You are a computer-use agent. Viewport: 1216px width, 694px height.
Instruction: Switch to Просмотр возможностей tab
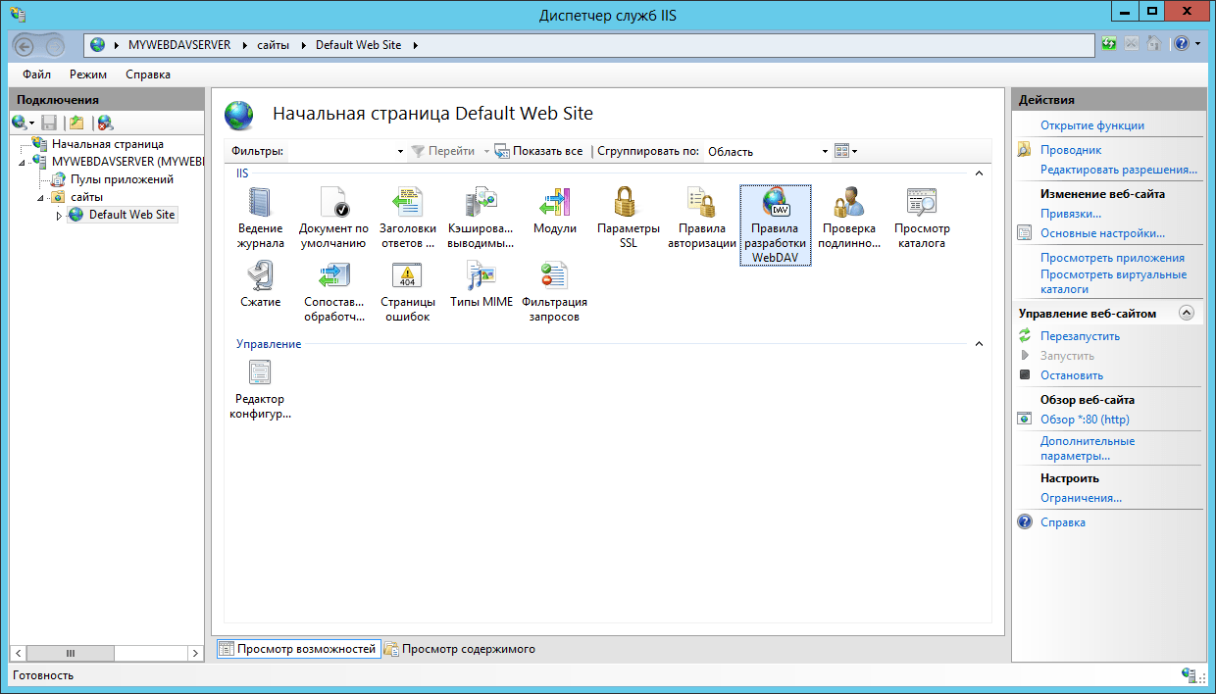pyautogui.click(x=297, y=649)
